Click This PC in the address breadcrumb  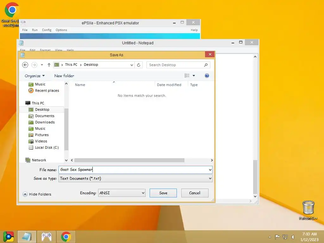71,65
